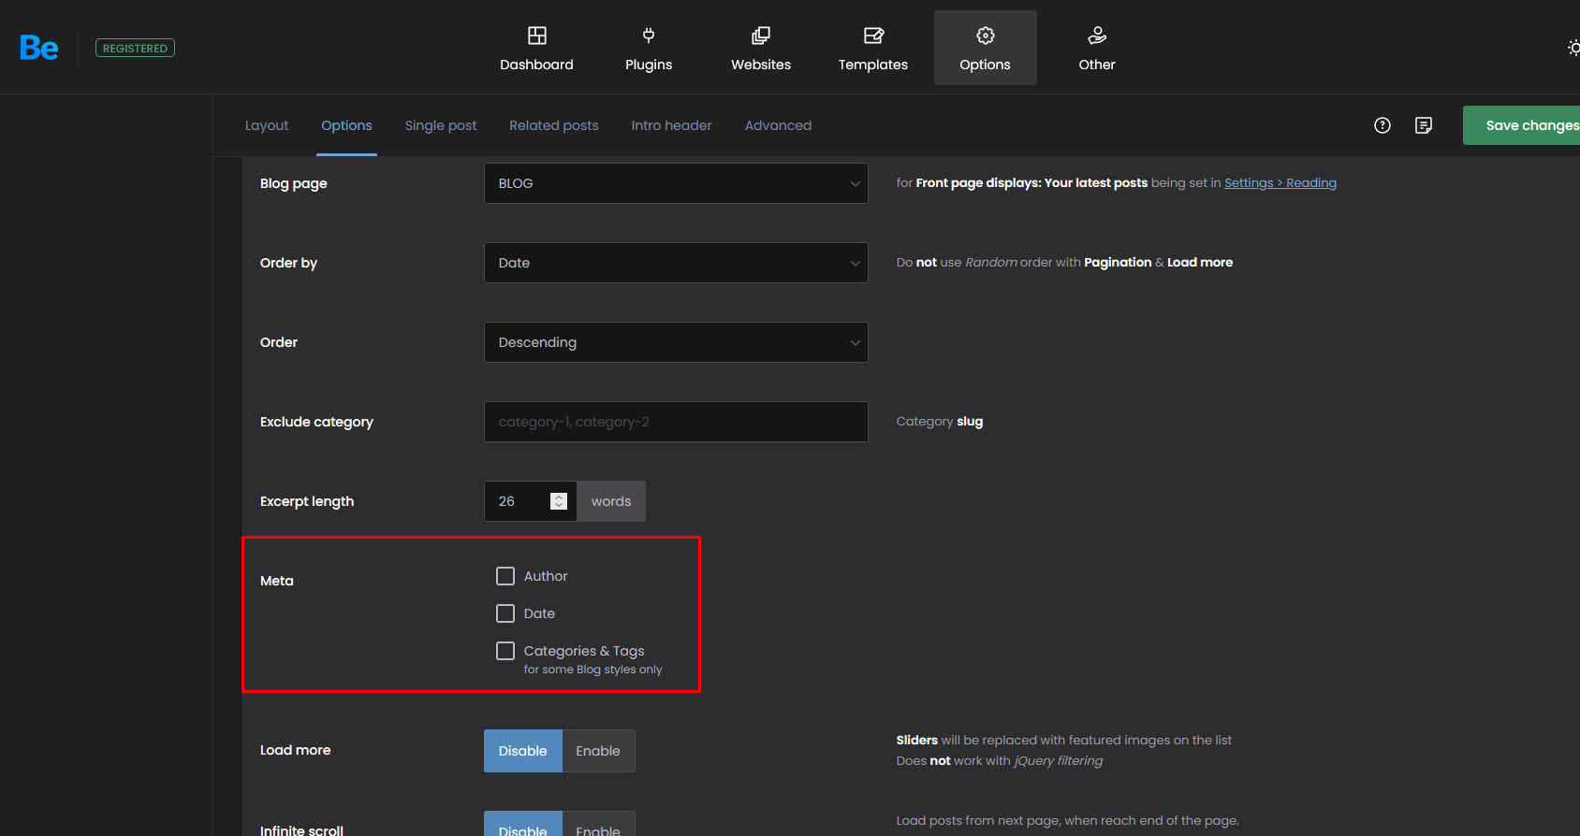Open the Websites copy icon

[x=761, y=36]
